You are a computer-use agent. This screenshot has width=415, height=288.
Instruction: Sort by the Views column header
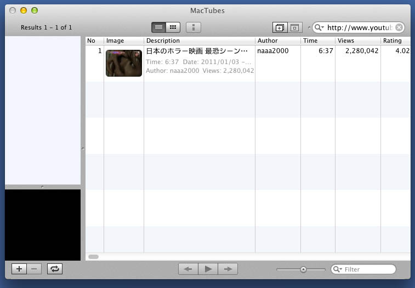tap(358, 41)
